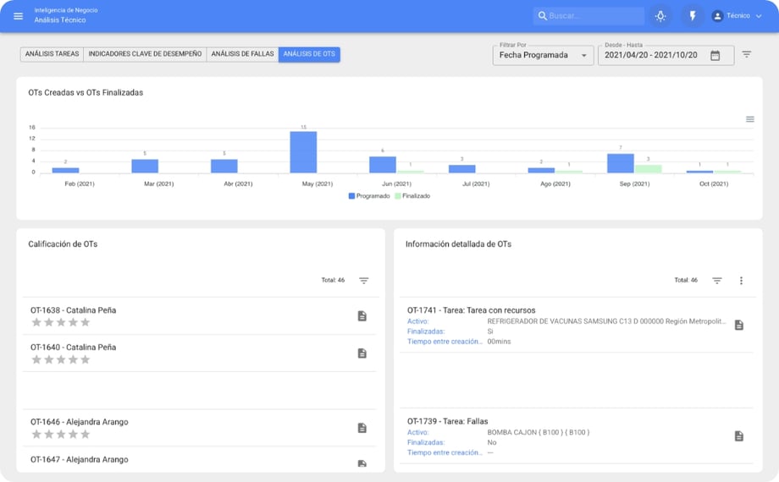Rate OT-1640 with the first star
779x482 pixels.
pyautogui.click(x=36, y=359)
